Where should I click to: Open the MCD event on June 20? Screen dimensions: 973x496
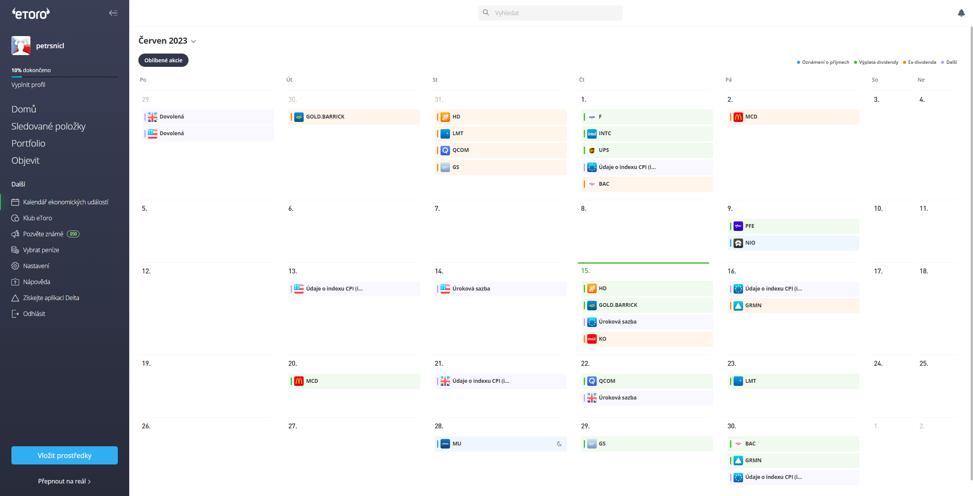tap(354, 381)
